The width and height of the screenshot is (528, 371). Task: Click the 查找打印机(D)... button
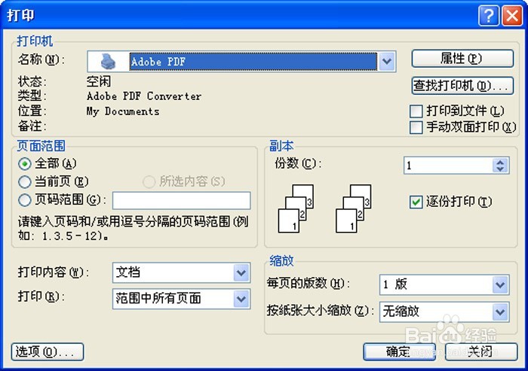click(462, 85)
